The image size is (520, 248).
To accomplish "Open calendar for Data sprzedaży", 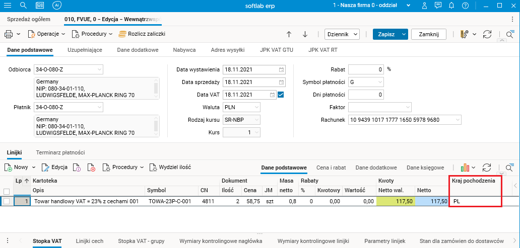I will (x=281, y=82).
